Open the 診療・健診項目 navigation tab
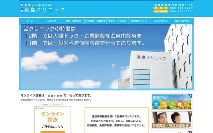 (x=74, y=21)
